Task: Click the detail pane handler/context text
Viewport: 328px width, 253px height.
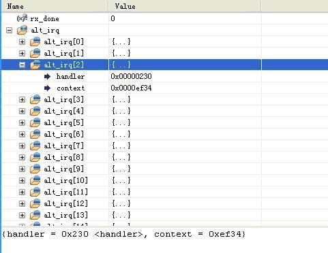Action: (124, 234)
